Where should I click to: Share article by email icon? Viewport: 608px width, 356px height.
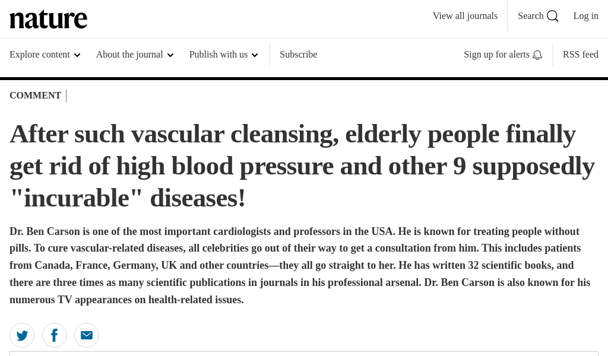coord(87,335)
